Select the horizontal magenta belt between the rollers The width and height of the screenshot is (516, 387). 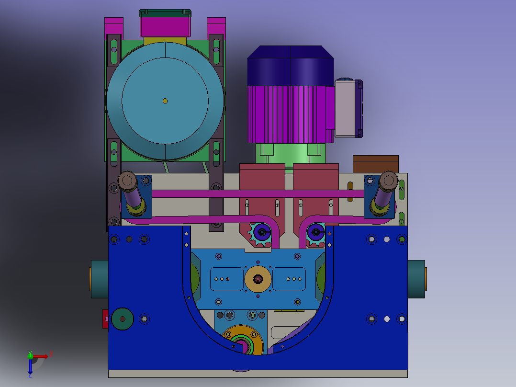(258, 193)
